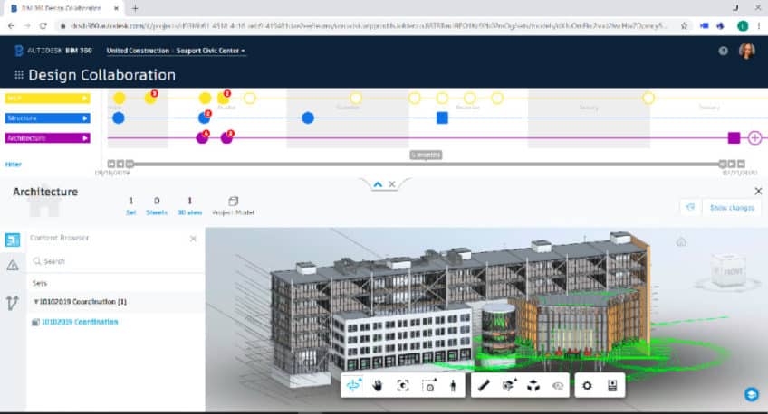Select the blue Structure square package marker

click(x=442, y=118)
